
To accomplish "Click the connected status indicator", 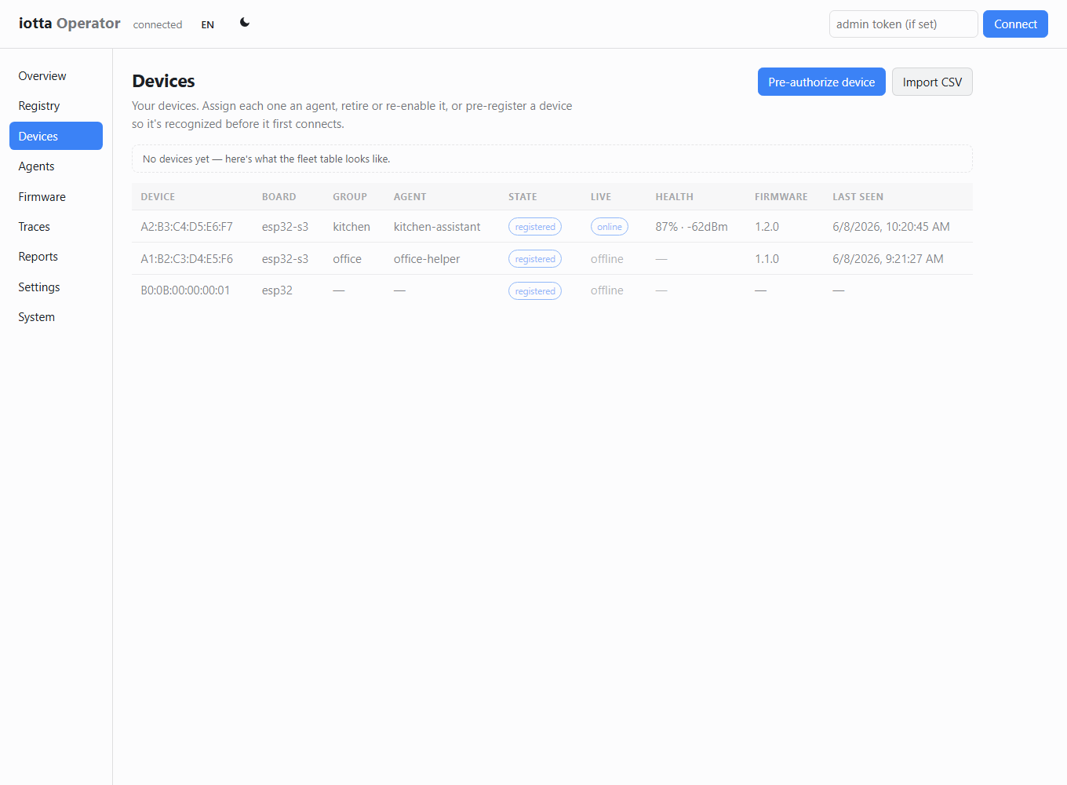I will click(x=158, y=24).
